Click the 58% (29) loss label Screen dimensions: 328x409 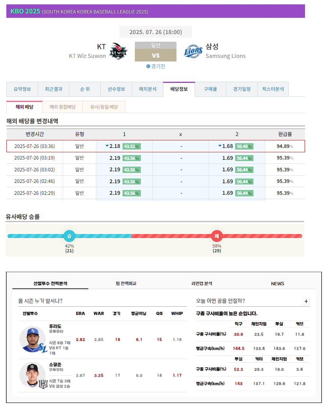pos(217,248)
